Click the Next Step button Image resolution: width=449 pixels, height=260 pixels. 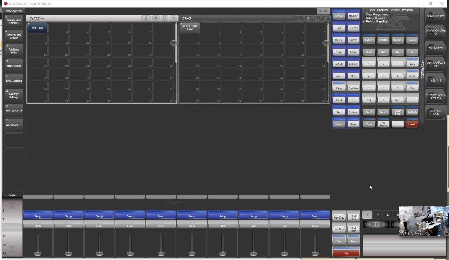point(353,217)
